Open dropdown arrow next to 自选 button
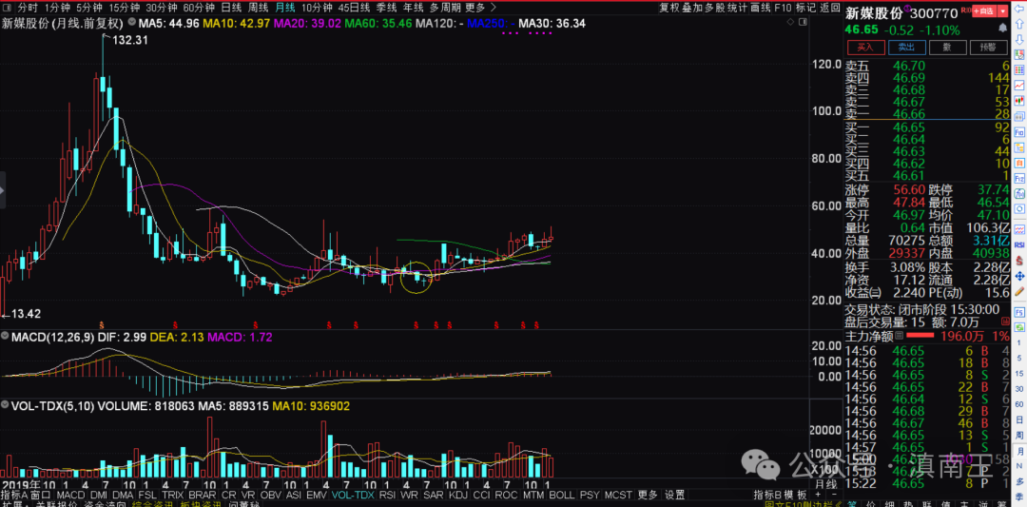The width and height of the screenshot is (1027, 507). pyautogui.click(x=1003, y=11)
